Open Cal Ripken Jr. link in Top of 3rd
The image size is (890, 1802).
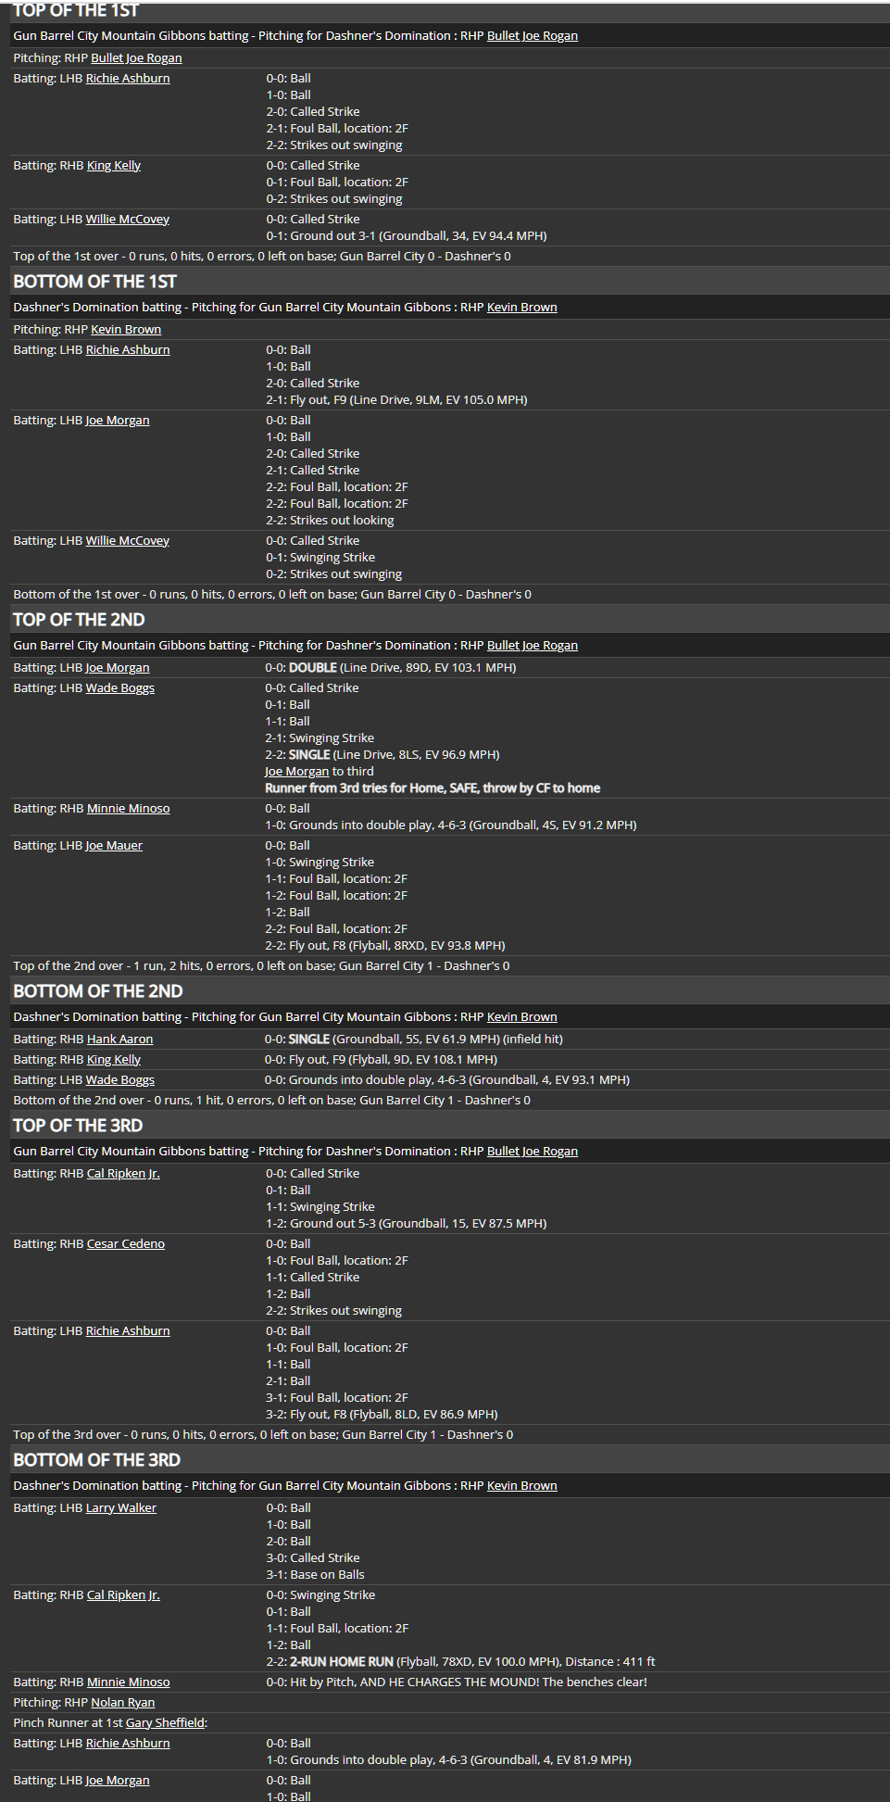(x=123, y=1174)
